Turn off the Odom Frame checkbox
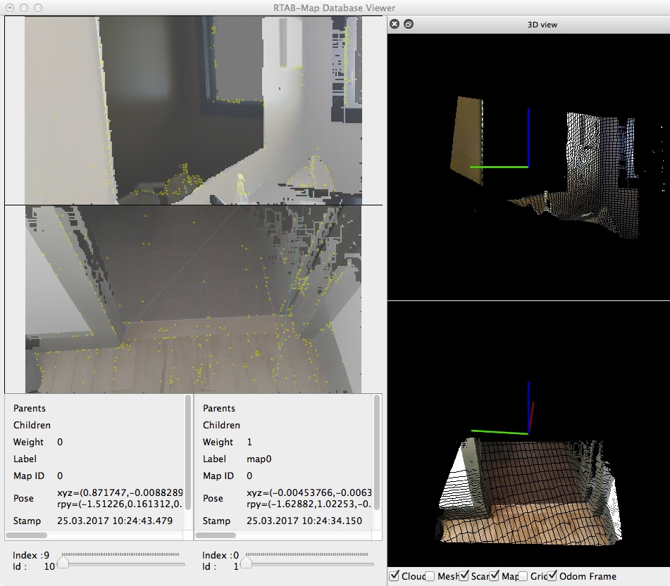 click(x=553, y=576)
